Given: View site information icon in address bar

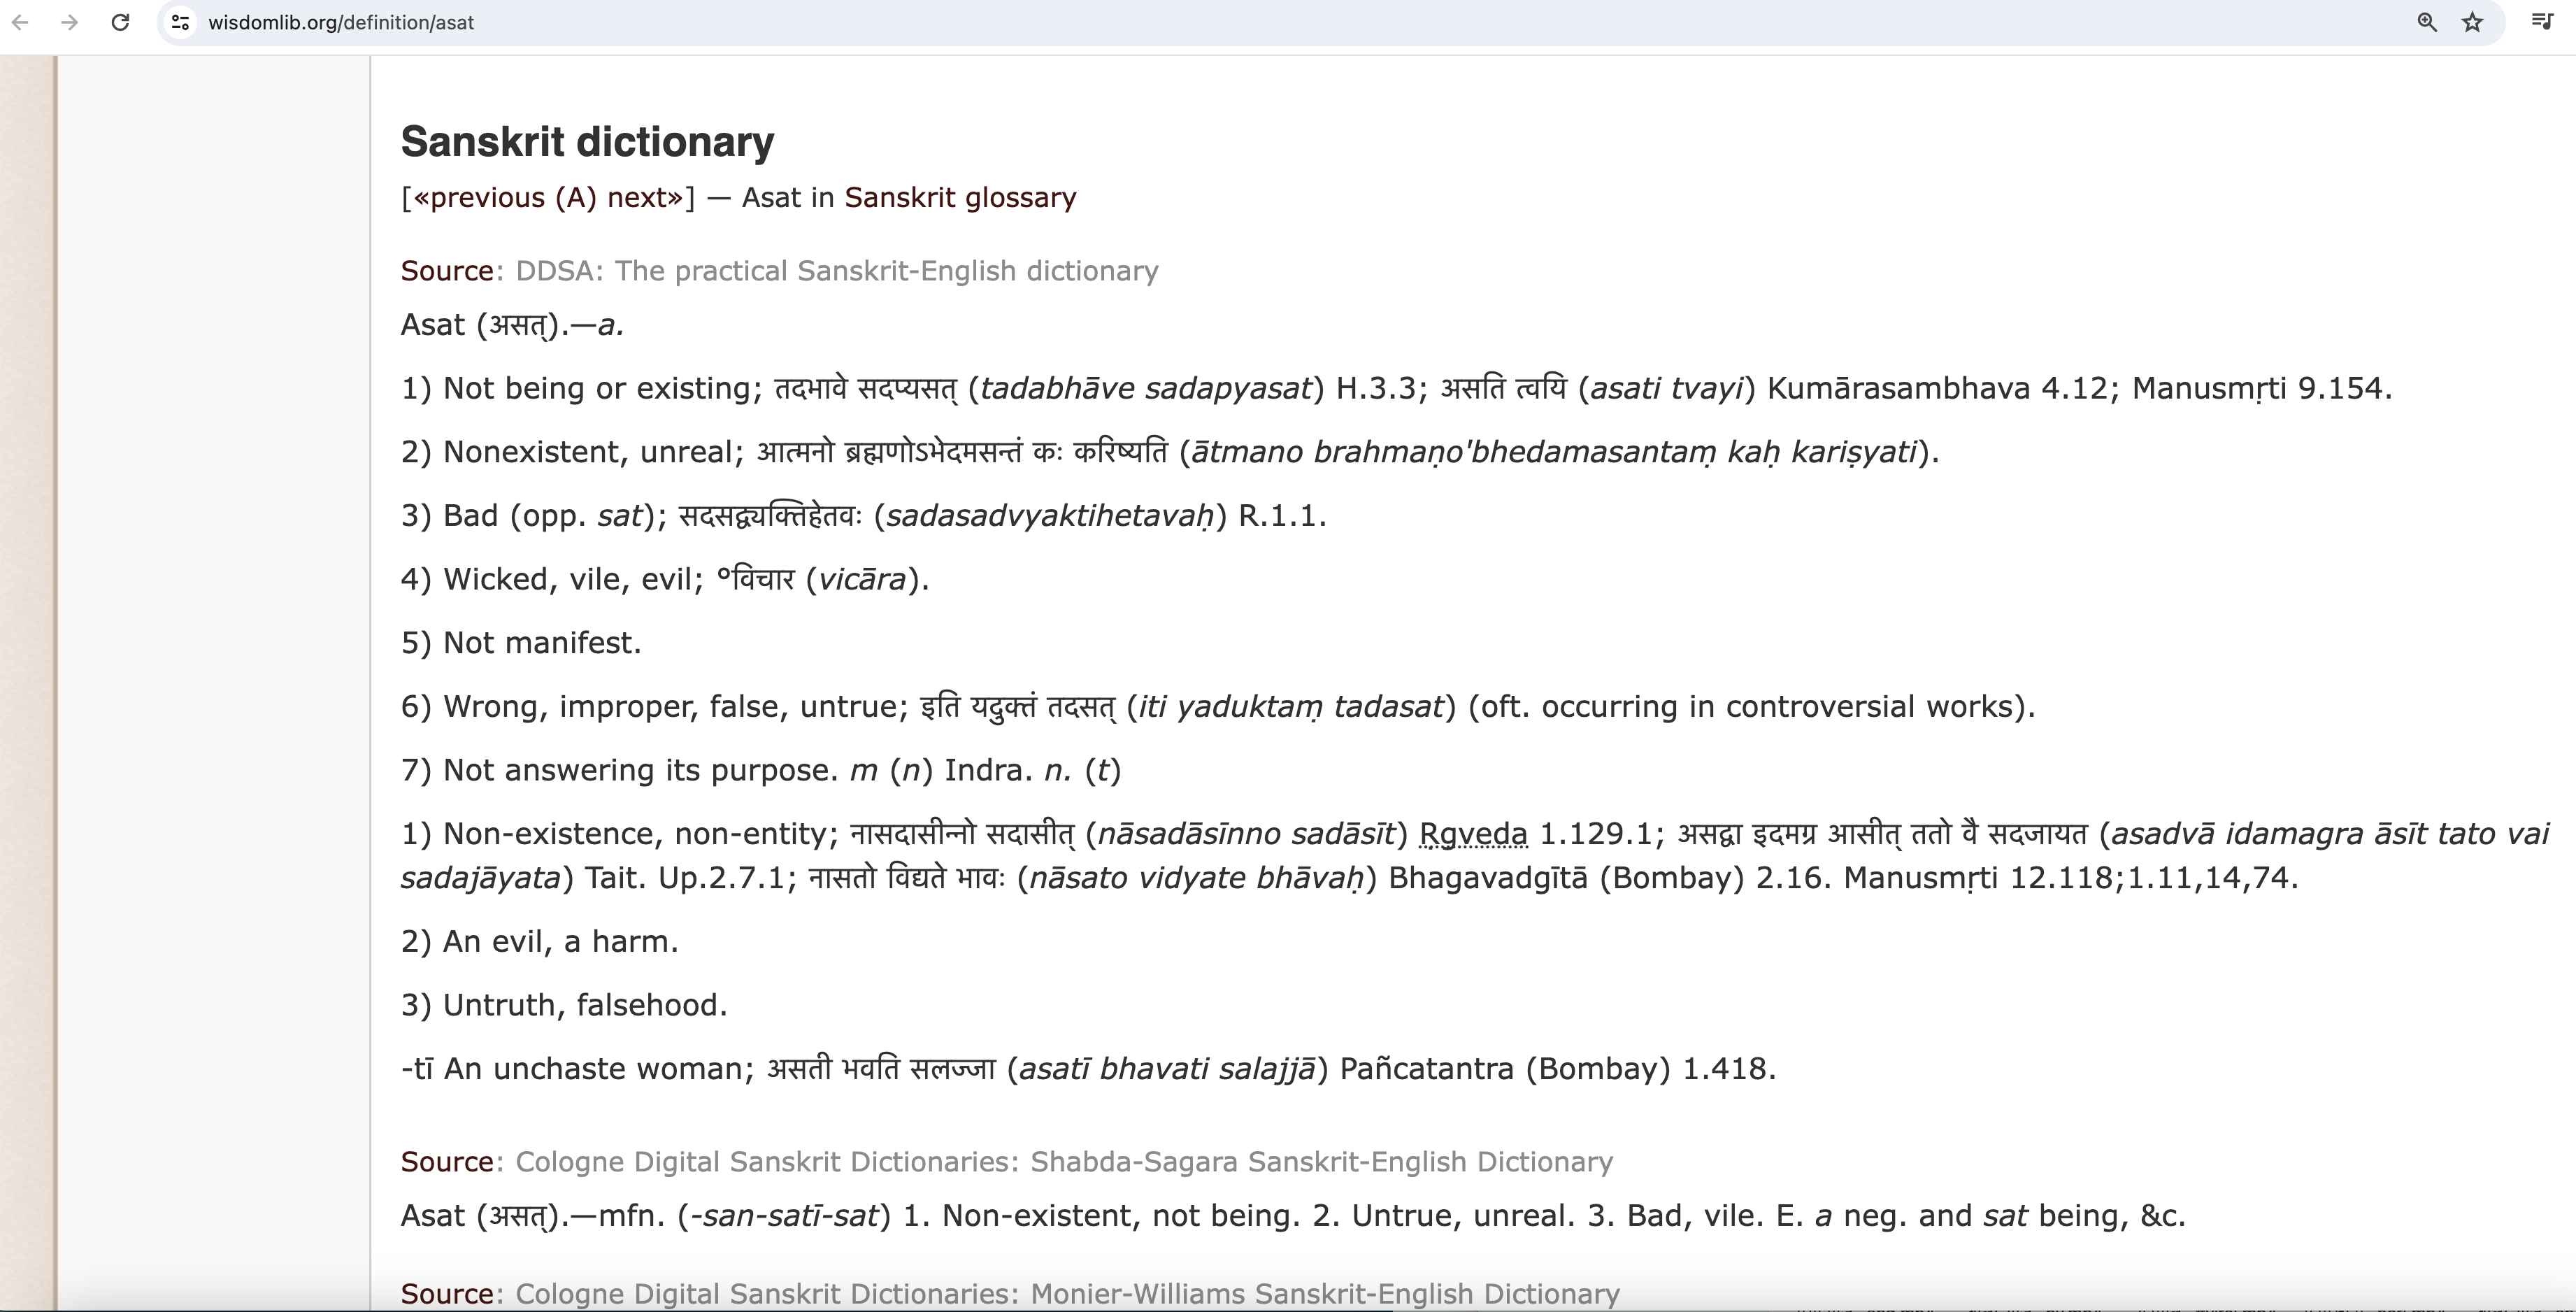Looking at the screenshot, I should (180, 22).
